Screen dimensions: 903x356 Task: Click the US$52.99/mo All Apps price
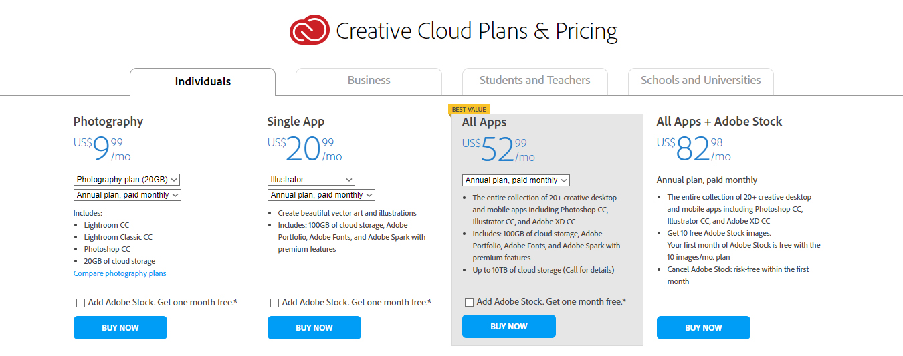[x=498, y=150]
